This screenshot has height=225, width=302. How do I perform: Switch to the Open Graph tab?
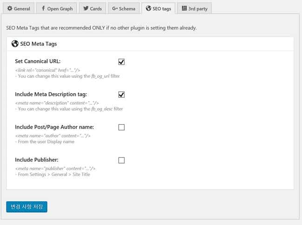[57, 8]
